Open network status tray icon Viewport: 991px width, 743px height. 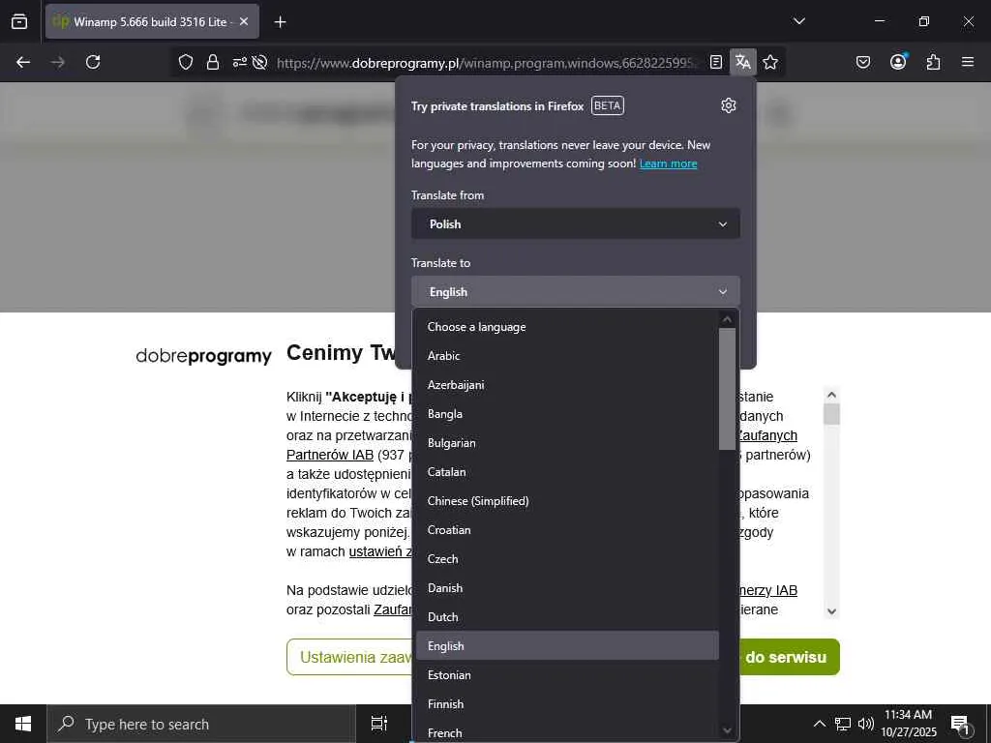click(843, 724)
